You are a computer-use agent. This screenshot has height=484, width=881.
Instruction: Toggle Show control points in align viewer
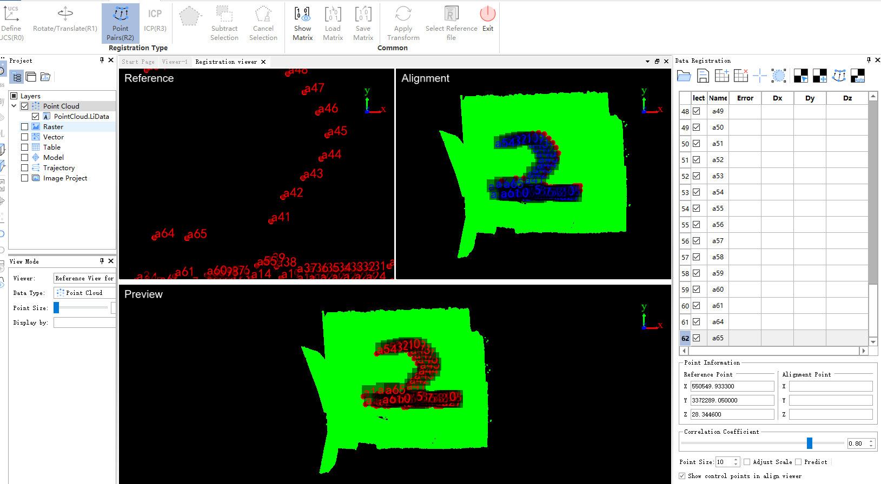click(x=682, y=476)
